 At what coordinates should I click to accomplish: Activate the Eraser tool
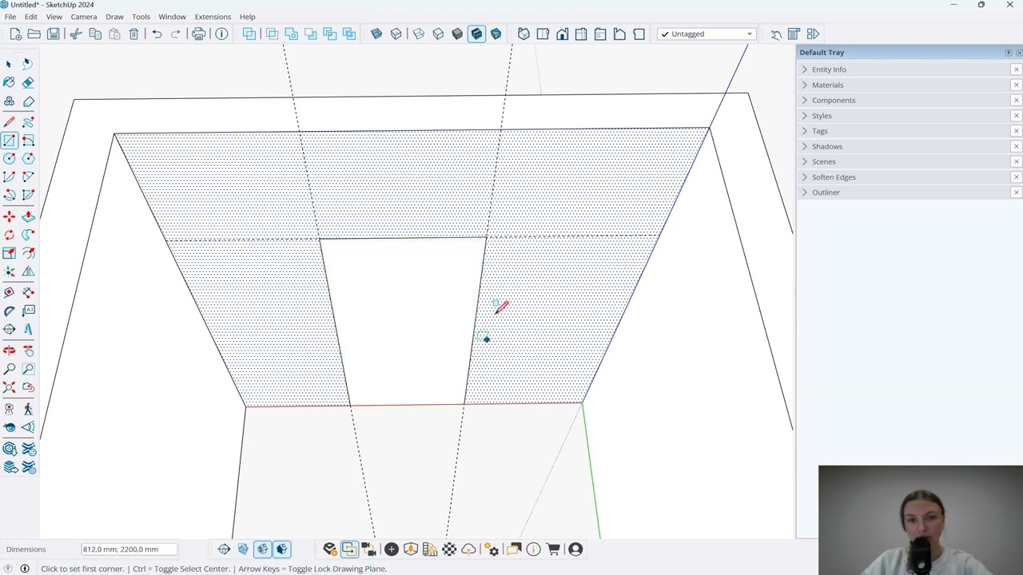[28, 82]
